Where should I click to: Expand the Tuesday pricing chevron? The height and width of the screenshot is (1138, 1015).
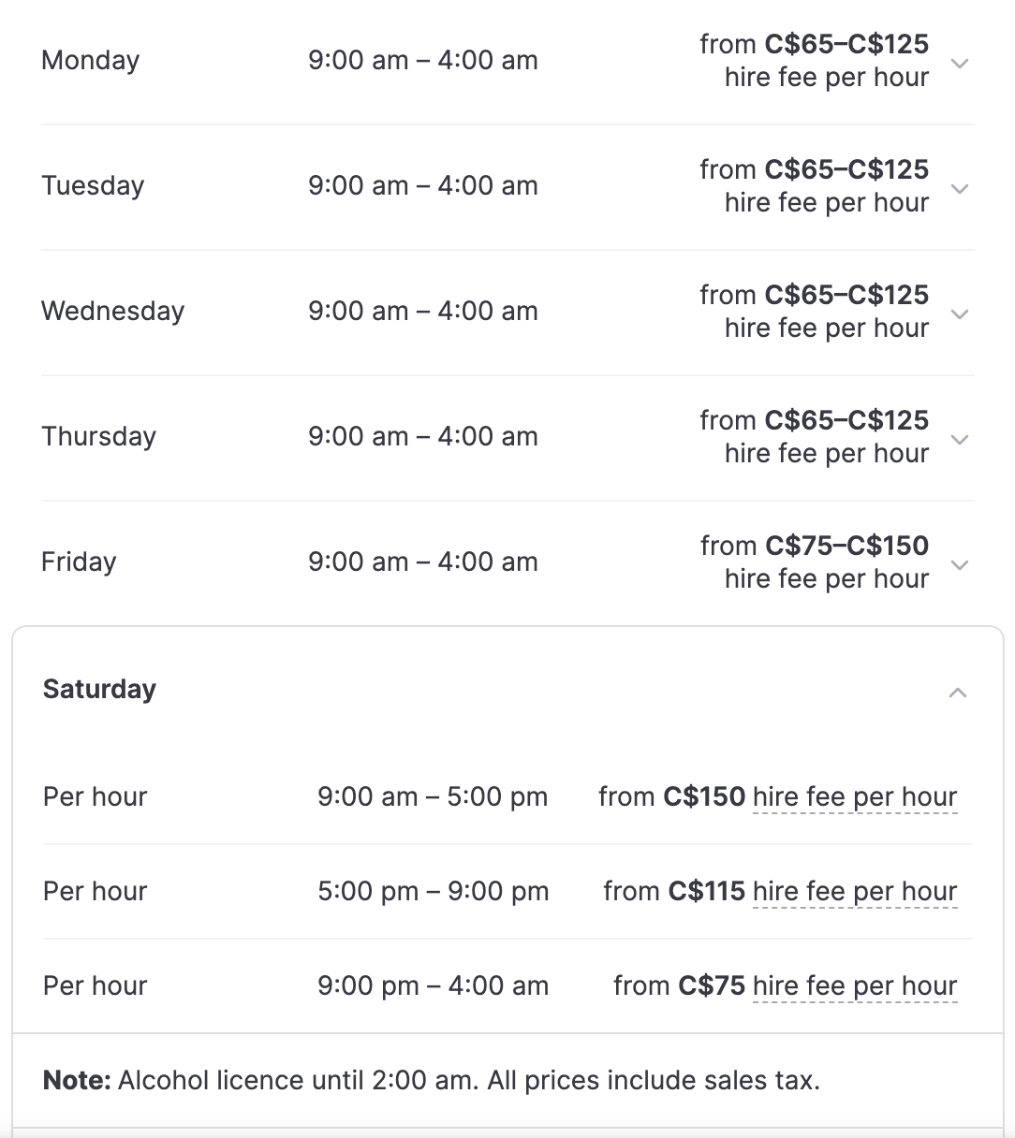(x=959, y=189)
